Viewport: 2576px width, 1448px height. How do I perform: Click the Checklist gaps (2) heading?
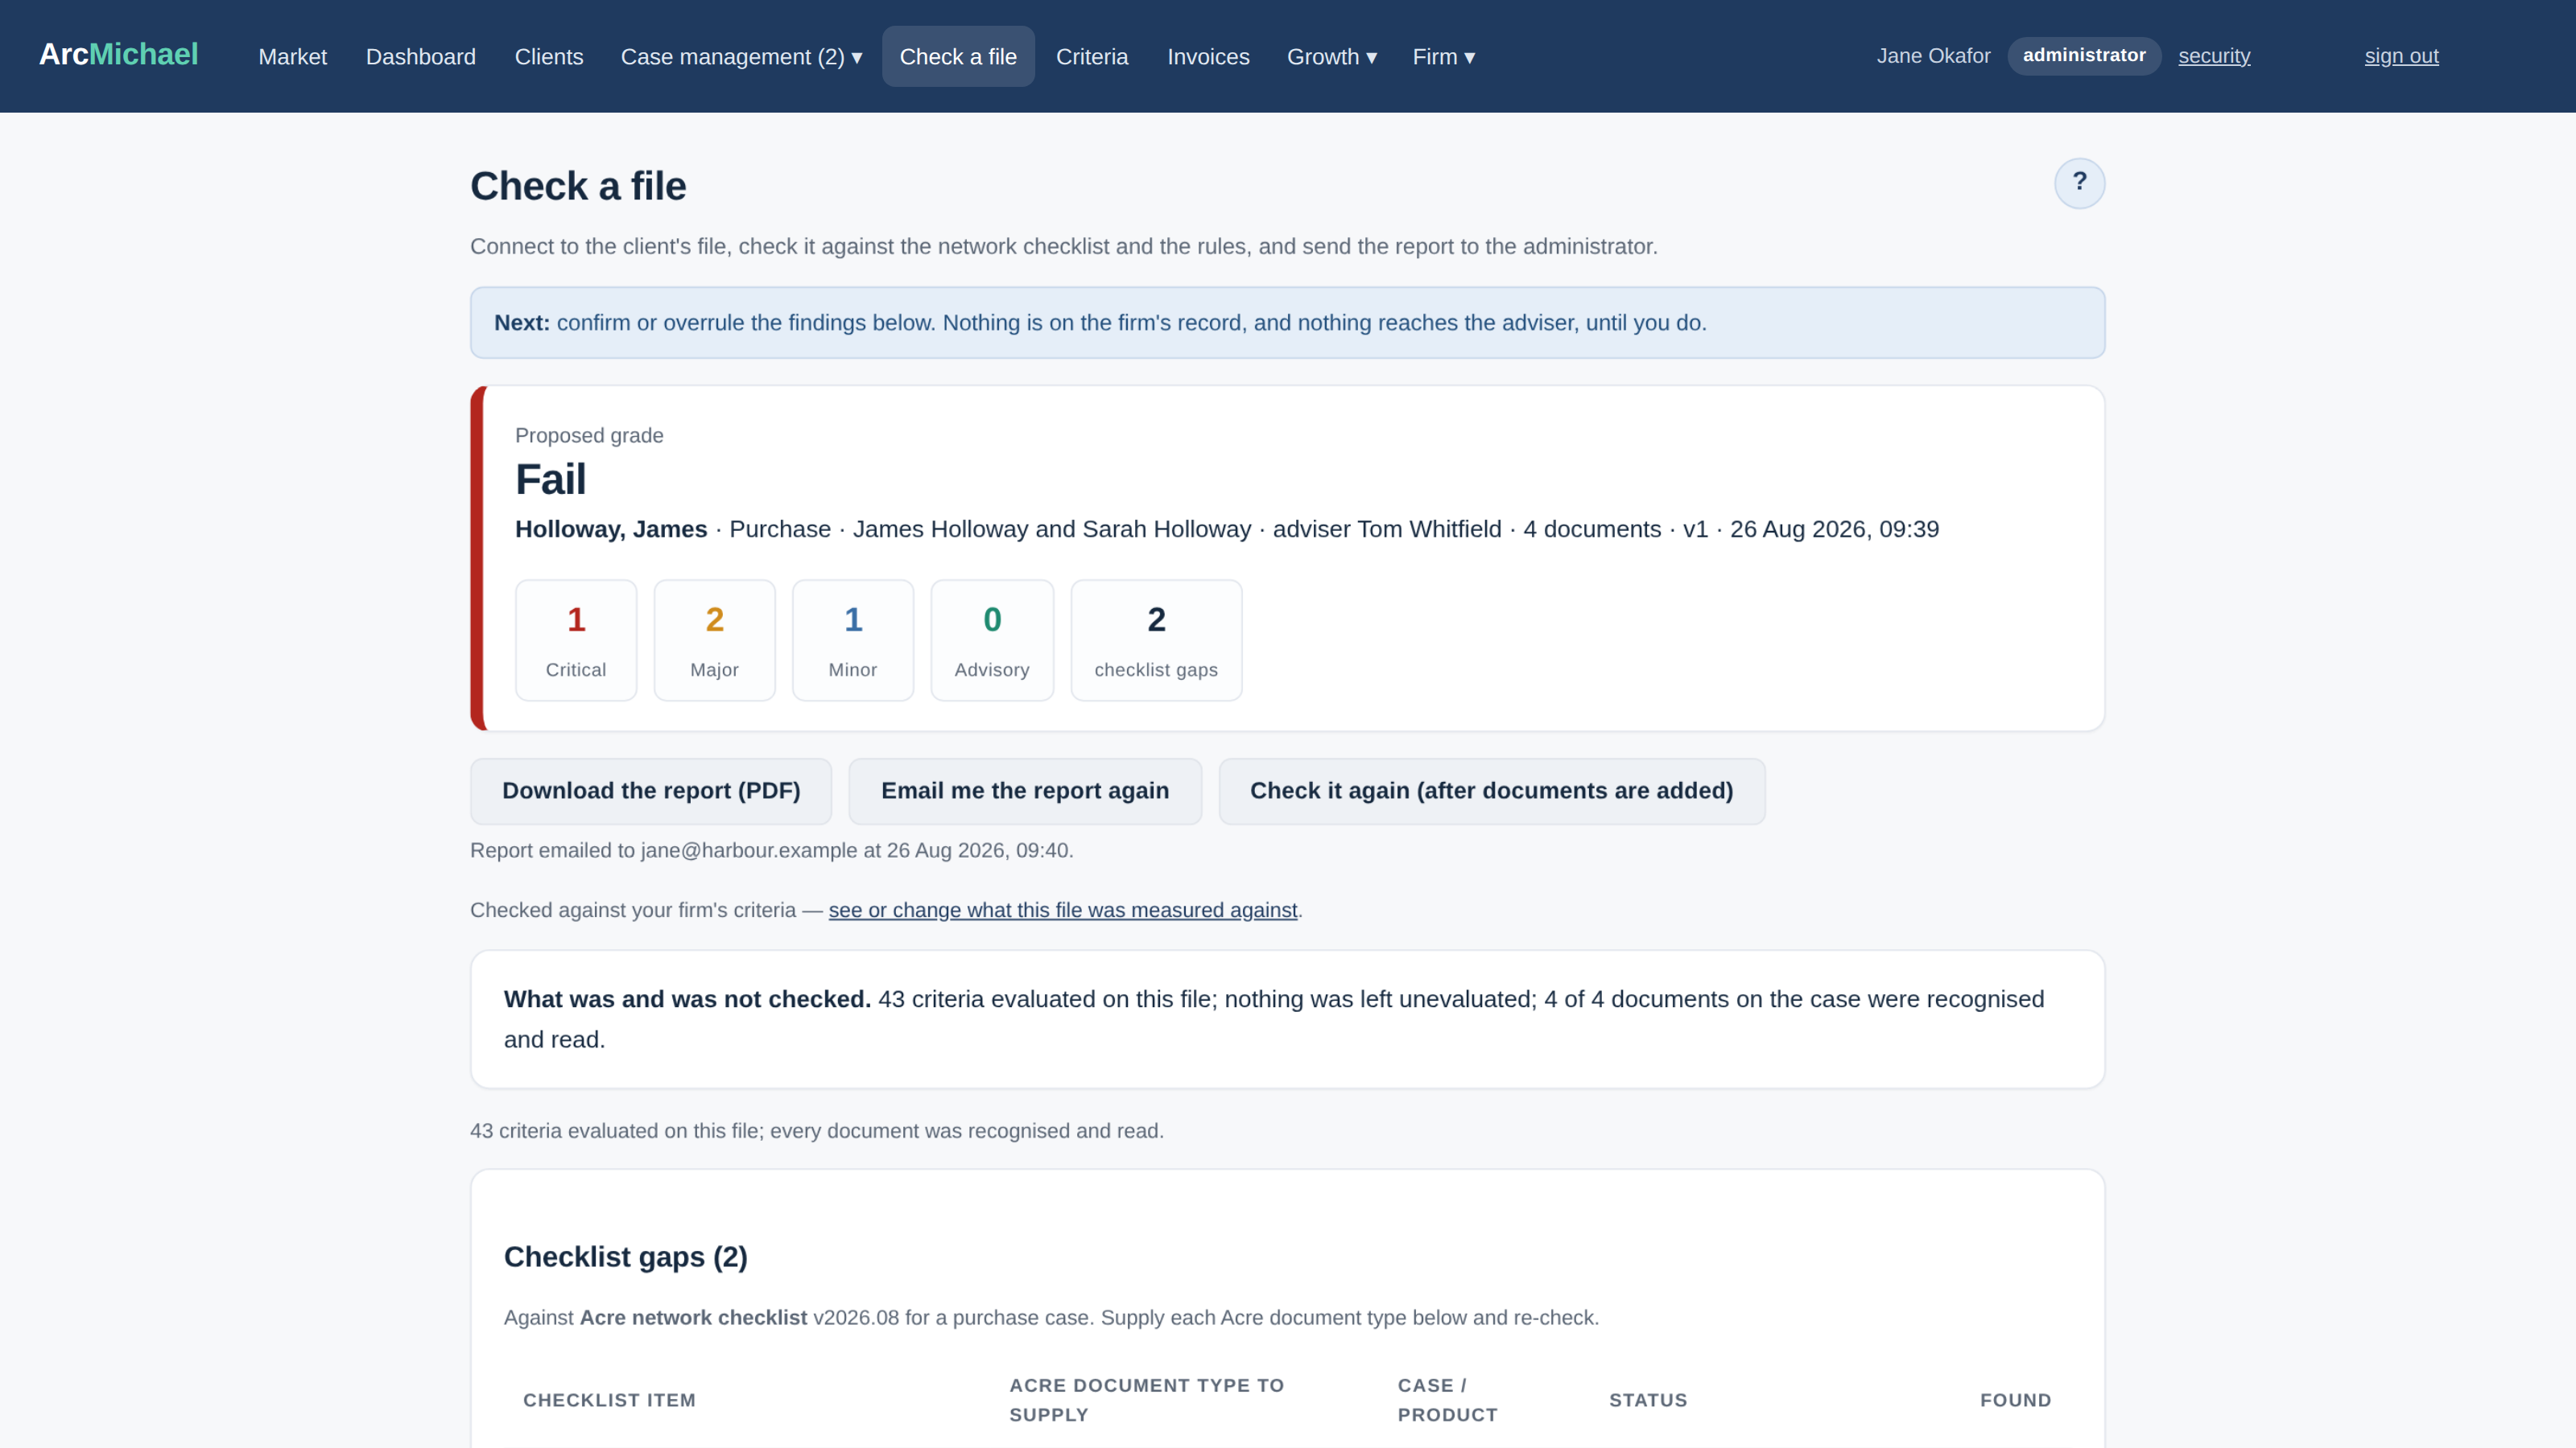626,1256
